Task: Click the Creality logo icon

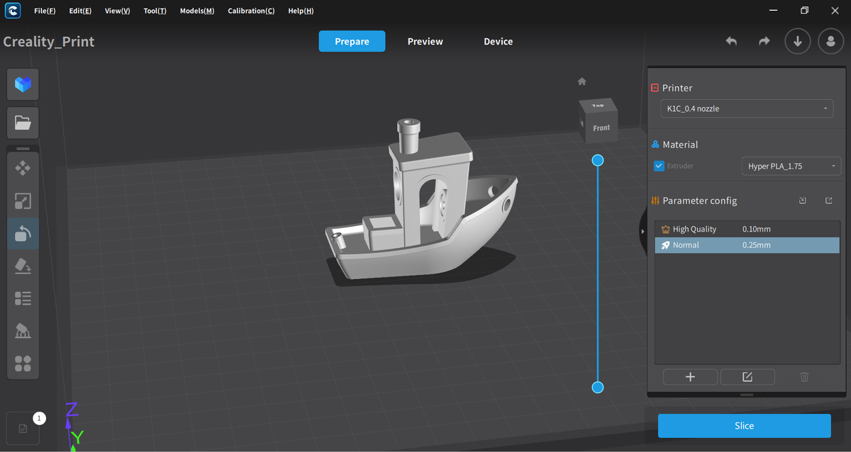Action: click(12, 11)
